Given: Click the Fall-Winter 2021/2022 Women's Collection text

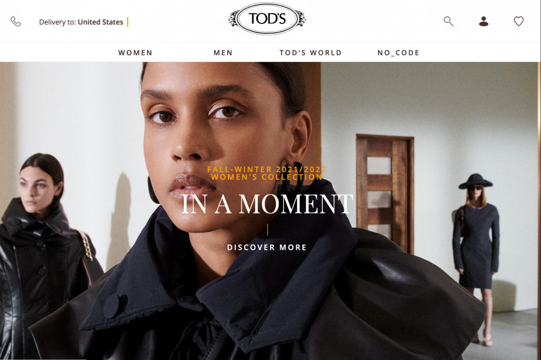Looking at the screenshot, I should pos(267,173).
